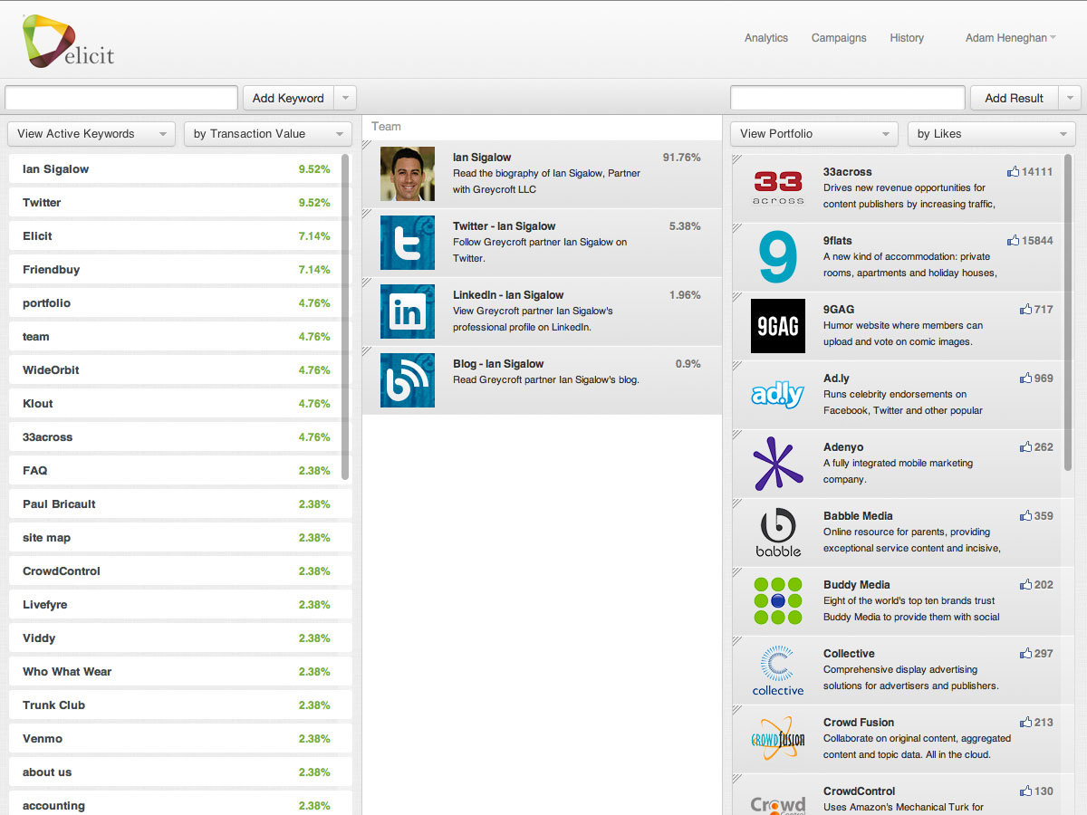Click the portfolio list scrollbar
The image size is (1087, 815).
point(1068,312)
